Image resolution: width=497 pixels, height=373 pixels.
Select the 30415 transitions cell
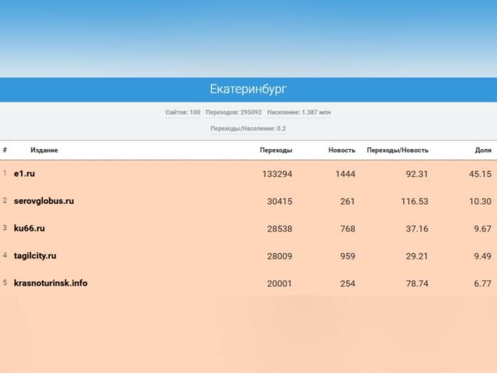pos(280,201)
